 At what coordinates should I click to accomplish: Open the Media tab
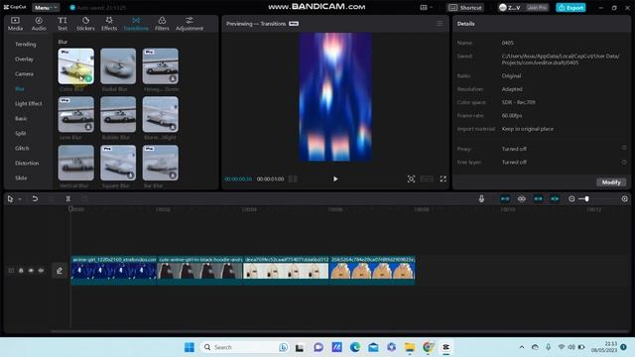[16, 24]
